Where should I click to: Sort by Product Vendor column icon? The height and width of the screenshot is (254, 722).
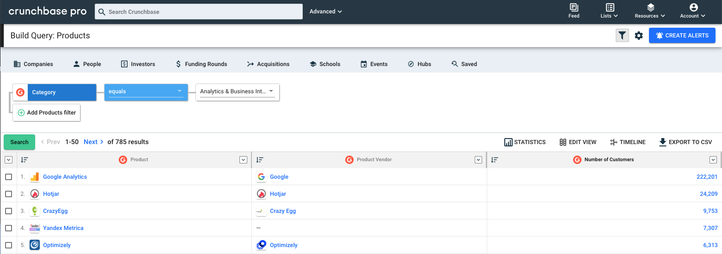[260, 160]
